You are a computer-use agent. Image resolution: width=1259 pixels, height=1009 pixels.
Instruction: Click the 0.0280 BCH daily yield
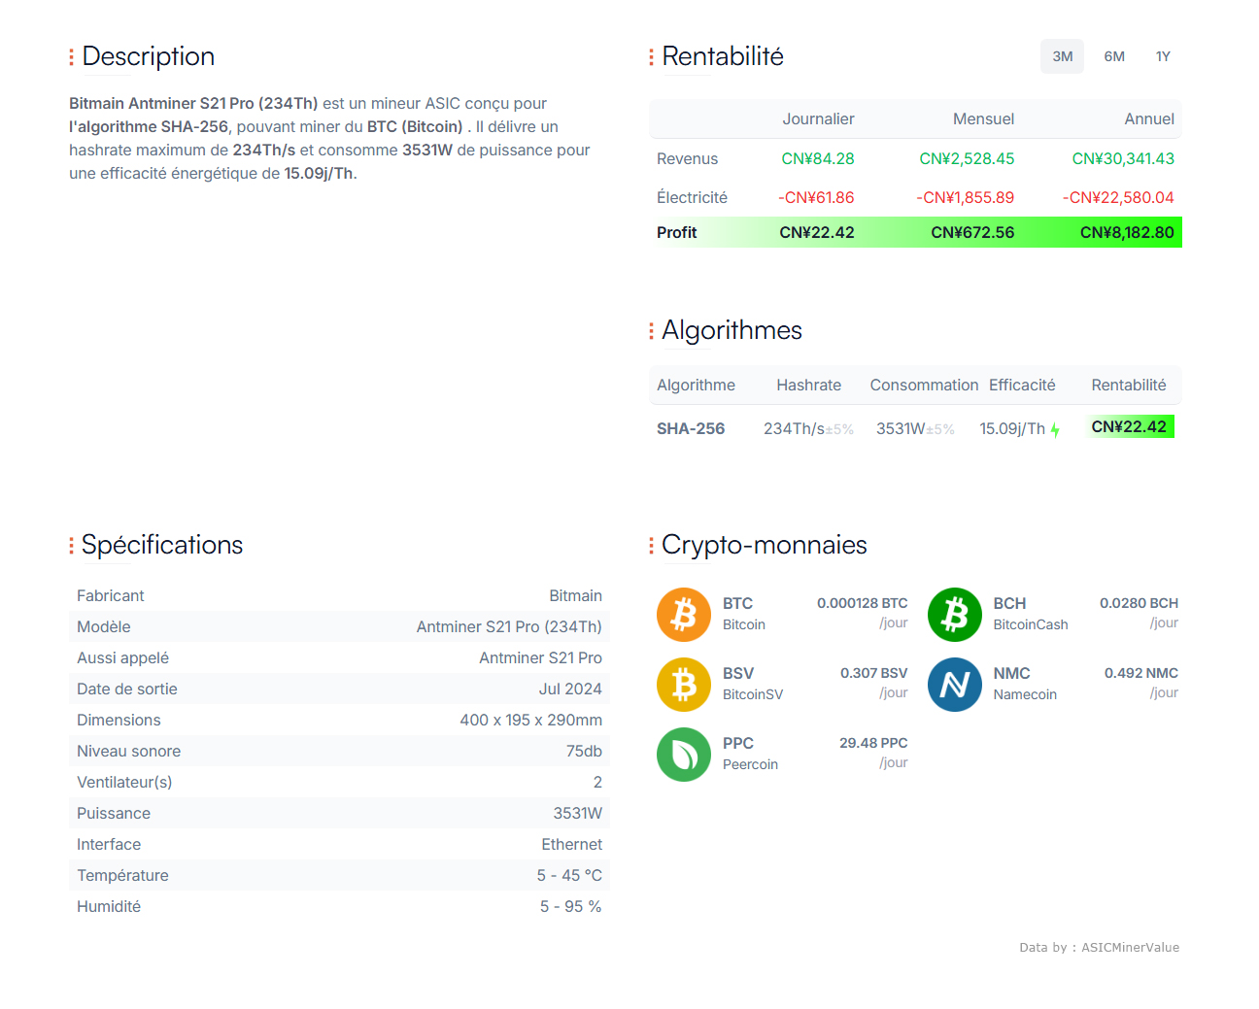coord(1139,603)
